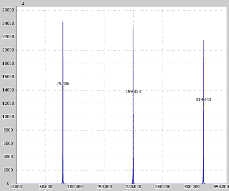Select the 24000 y-axis tick label
Screen dimensions: 229x191
click(8, 24)
